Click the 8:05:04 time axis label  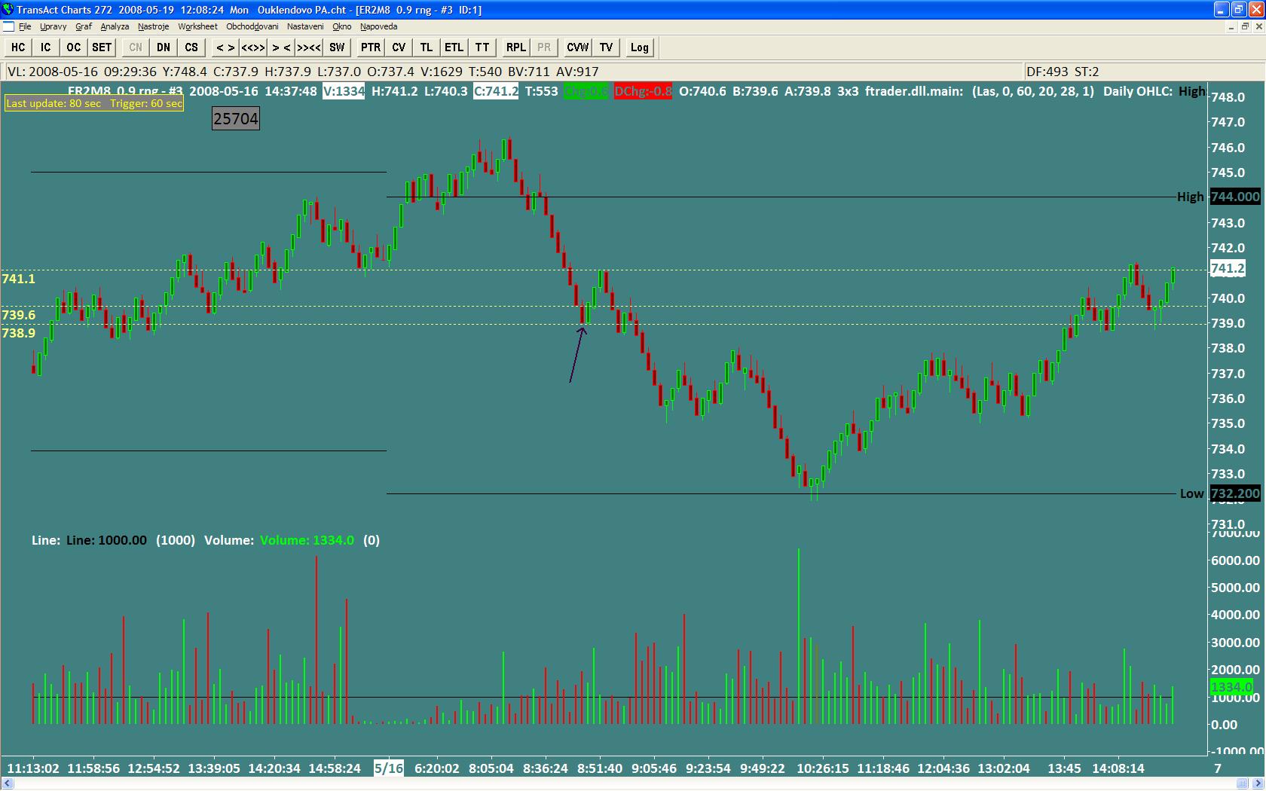click(491, 768)
